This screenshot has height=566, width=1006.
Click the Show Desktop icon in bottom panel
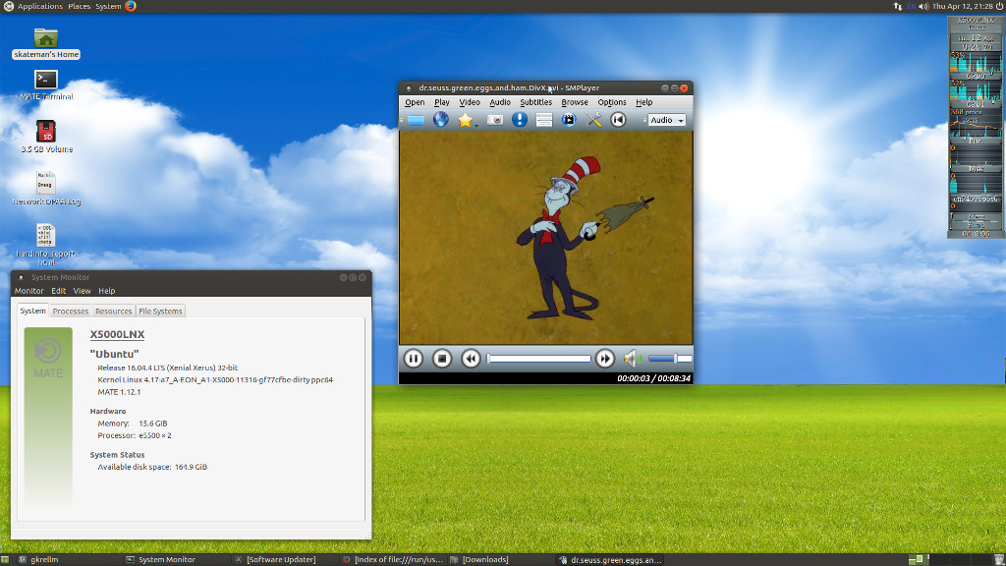(5, 559)
